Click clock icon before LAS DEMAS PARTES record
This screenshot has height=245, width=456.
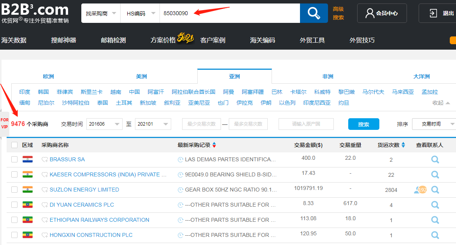[x=180, y=160]
